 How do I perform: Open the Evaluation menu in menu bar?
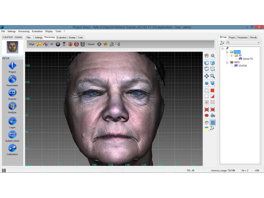(37, 31)
